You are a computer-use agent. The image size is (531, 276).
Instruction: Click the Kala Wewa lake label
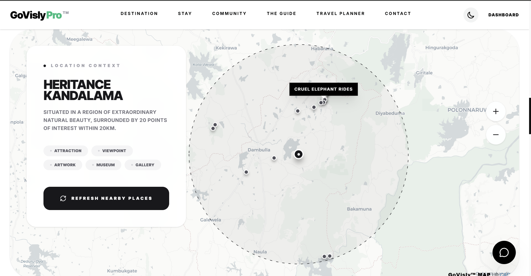click(203, 65)
